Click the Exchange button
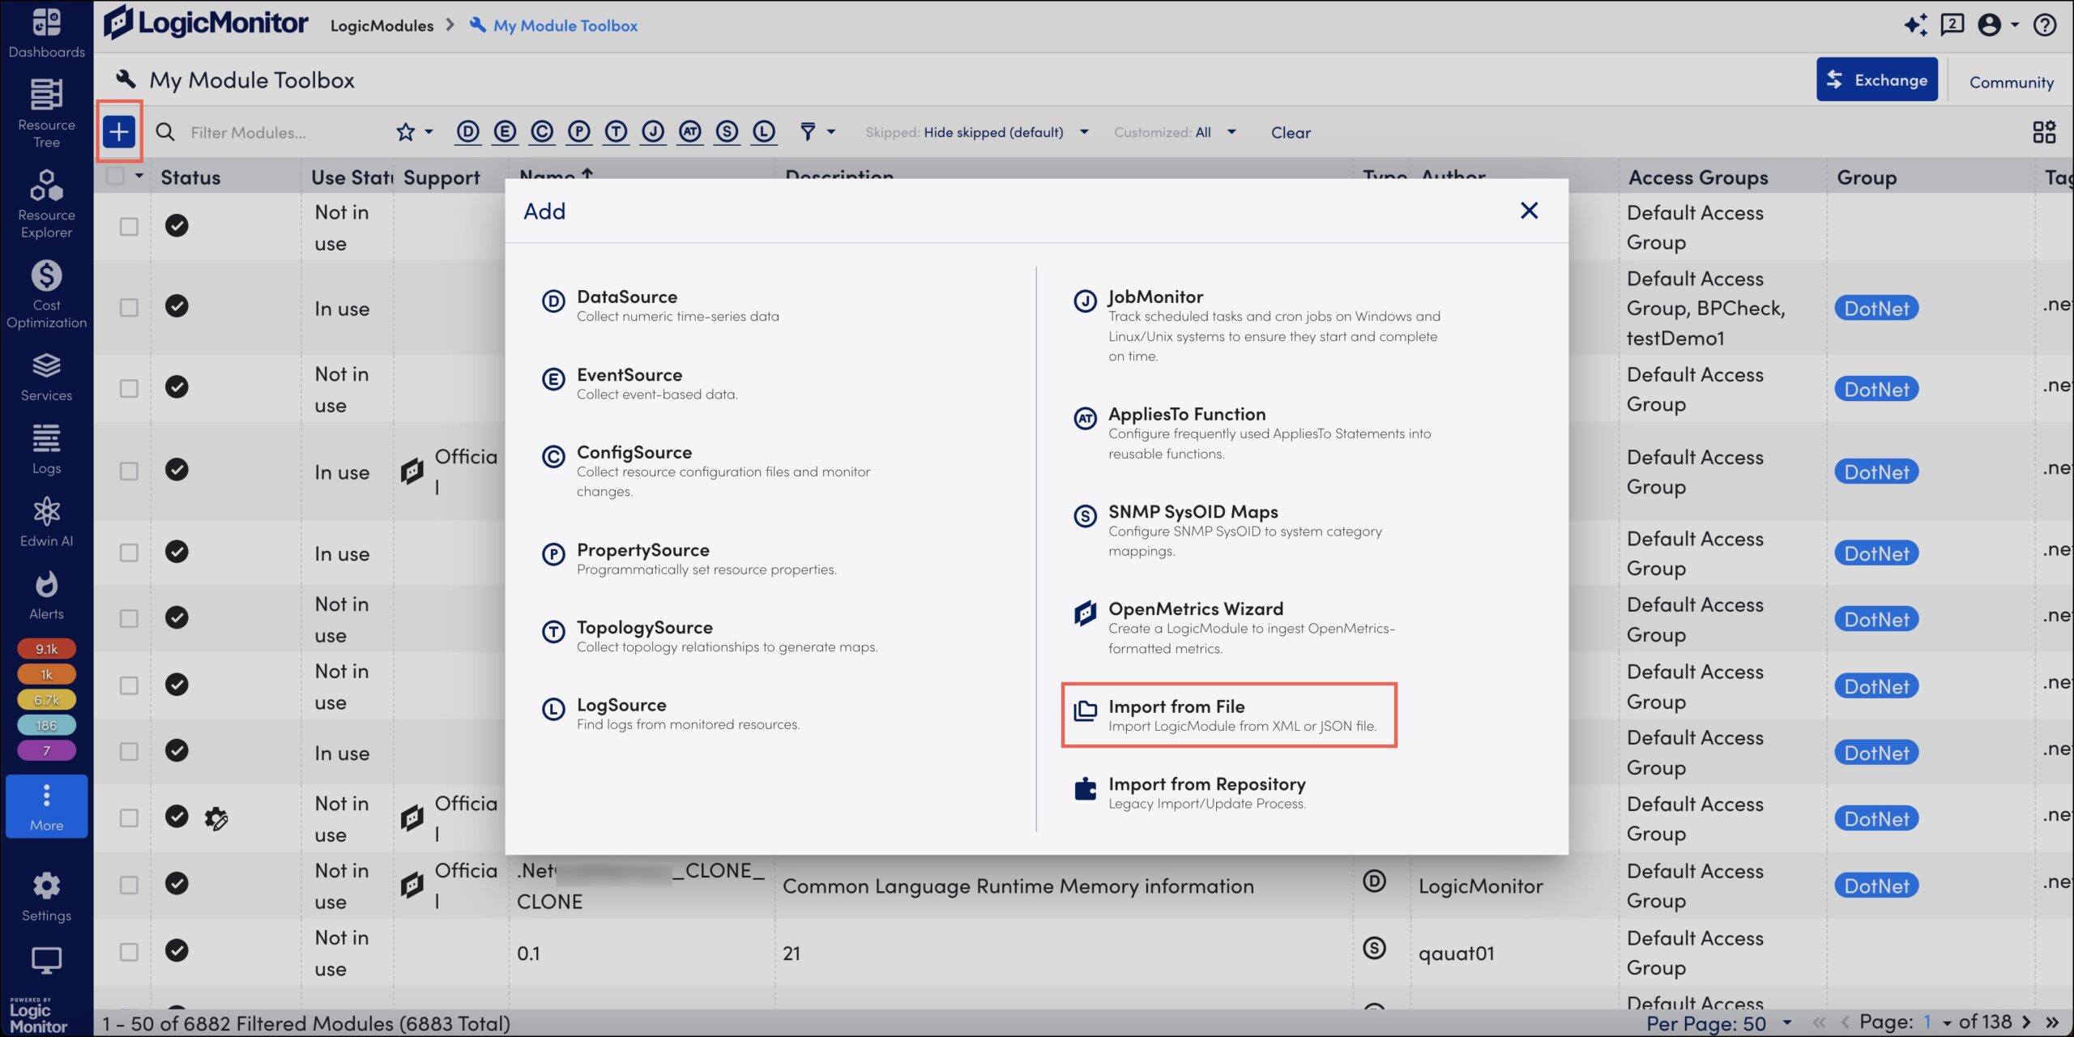 pos(1876,79)
